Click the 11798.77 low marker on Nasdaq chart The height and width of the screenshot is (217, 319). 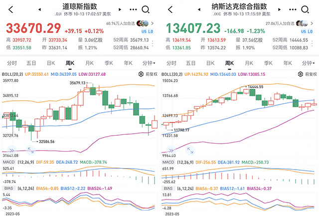(x=181, y=130)
